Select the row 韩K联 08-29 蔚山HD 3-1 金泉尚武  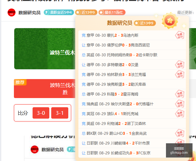point(132,133)
